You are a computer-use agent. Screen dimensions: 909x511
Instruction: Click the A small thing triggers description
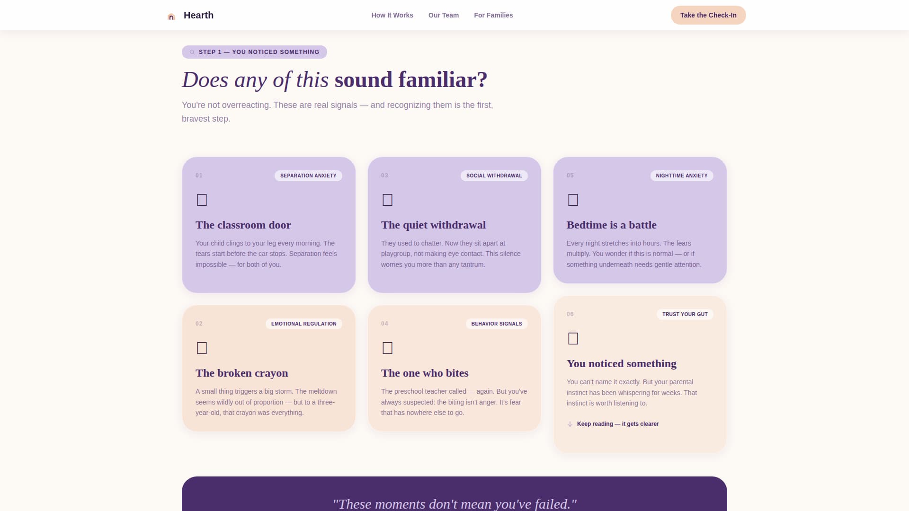(x=267, y=402)
